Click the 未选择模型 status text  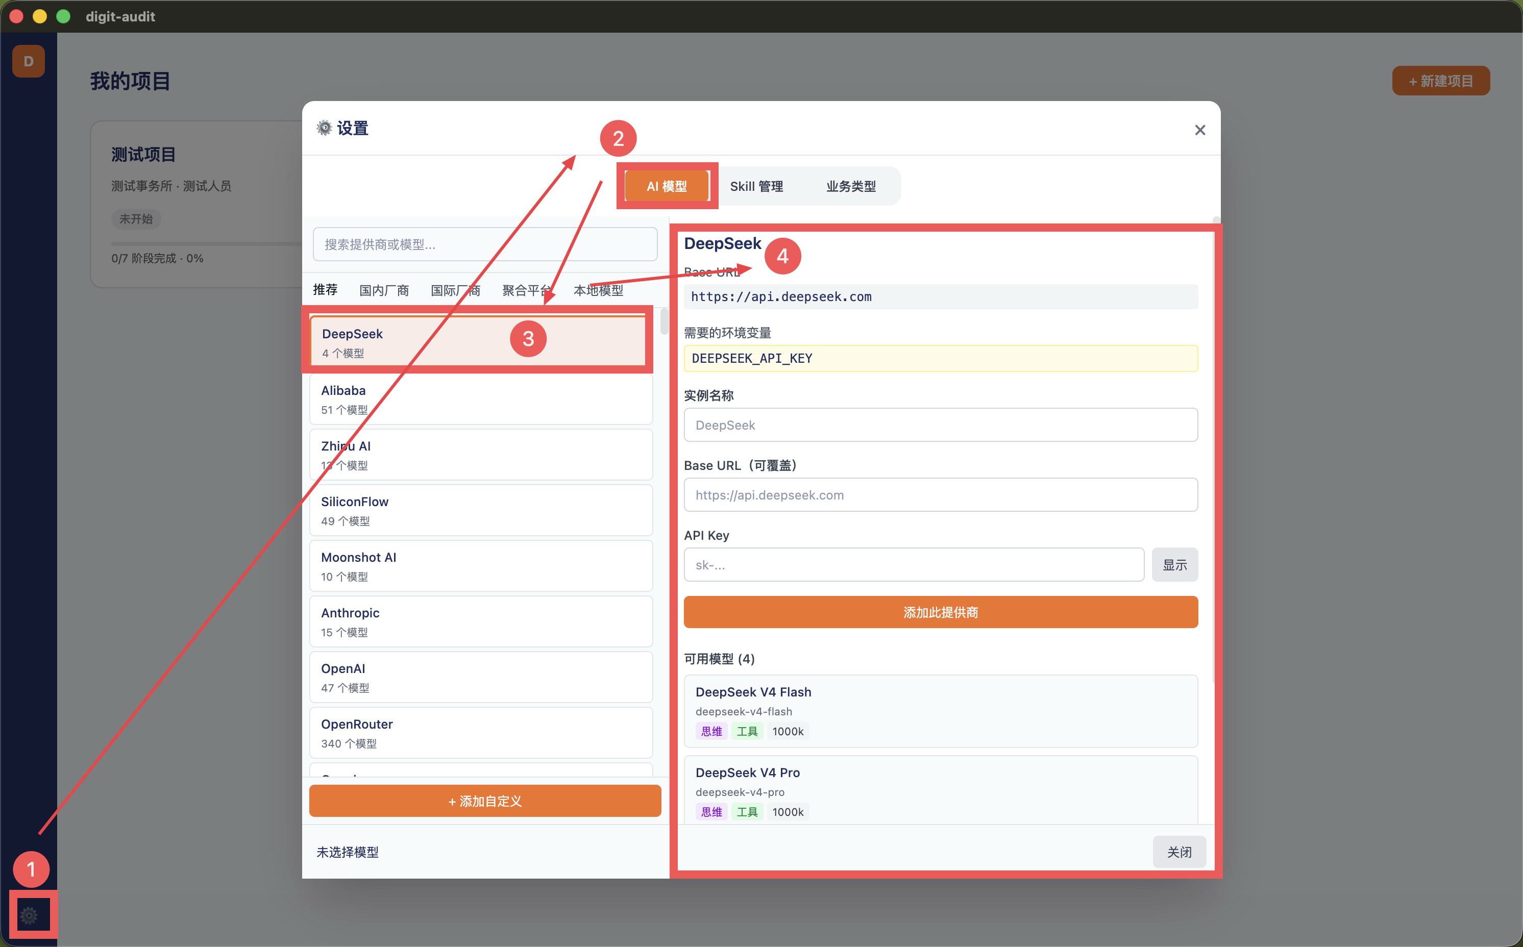click(x=348, y=852)
